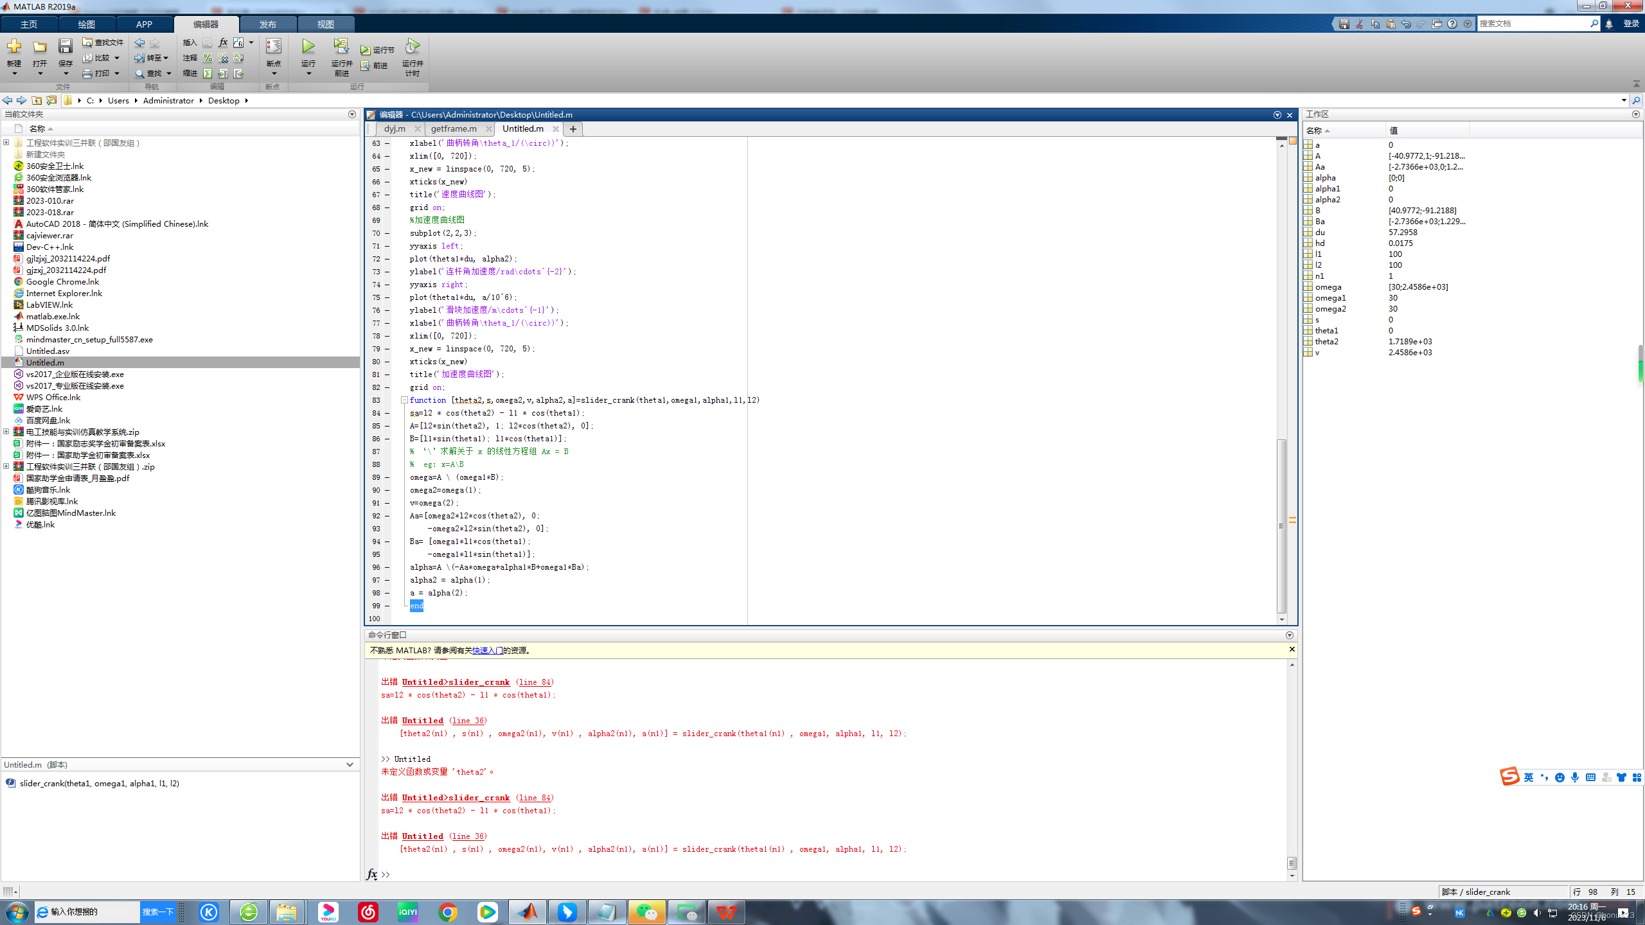Click the Run Section (运行节) icon
This screenshot has width=1645, height=925.
pyautogui.click(x=366, y=50)
